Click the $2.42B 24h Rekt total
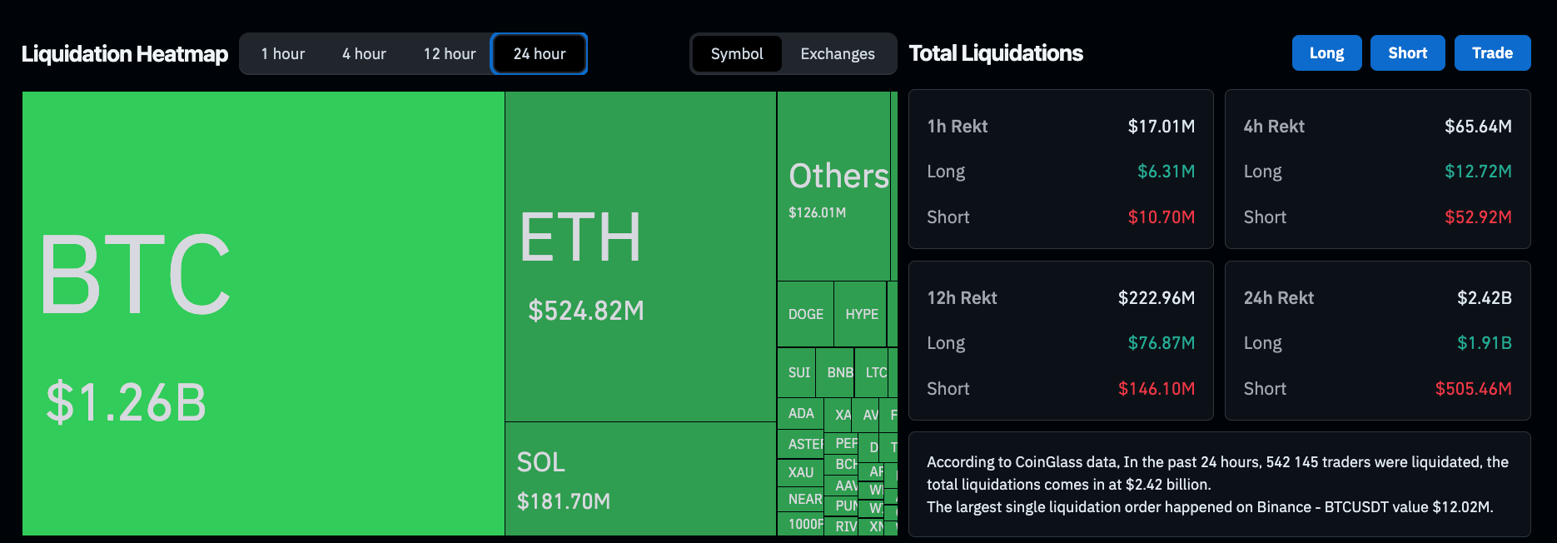Image resolution: width=1557 pixels, height=543 pixels. pyautogui.click(x=1484, y=298)
